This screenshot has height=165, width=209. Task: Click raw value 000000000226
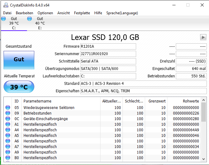186,113
